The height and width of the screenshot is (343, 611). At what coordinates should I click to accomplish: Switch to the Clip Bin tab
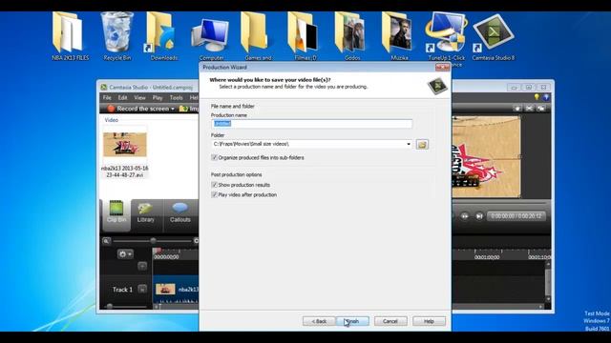tap(116, 215)
